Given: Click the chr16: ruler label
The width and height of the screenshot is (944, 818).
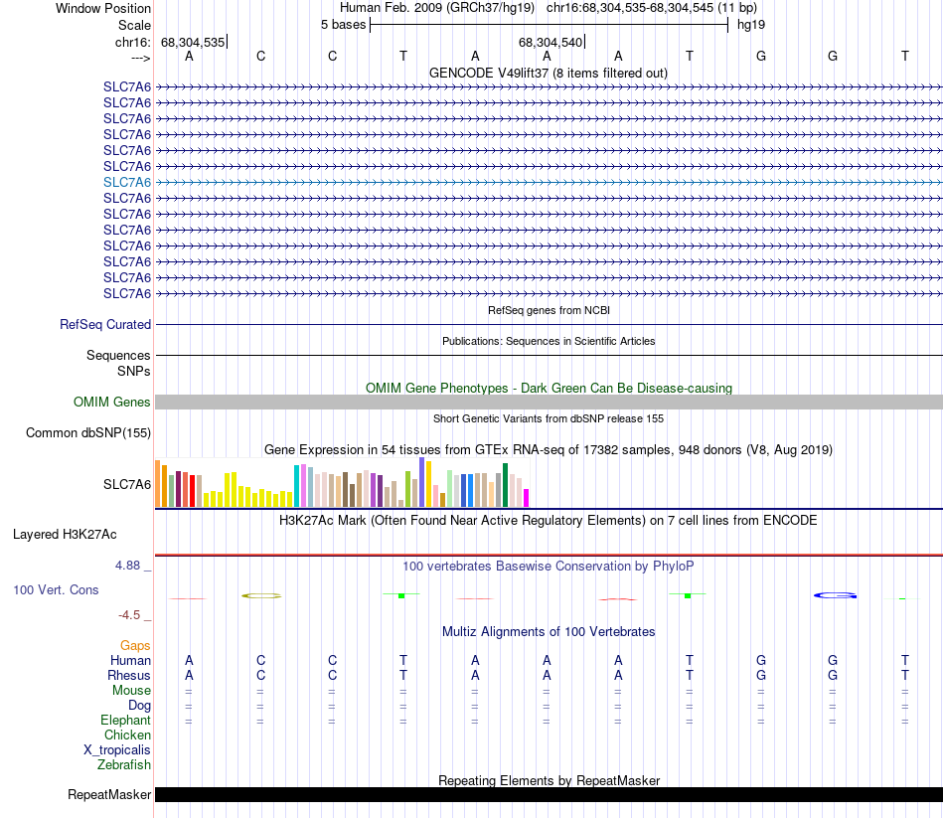Looking at the screenshot, I should pos(133,42).
